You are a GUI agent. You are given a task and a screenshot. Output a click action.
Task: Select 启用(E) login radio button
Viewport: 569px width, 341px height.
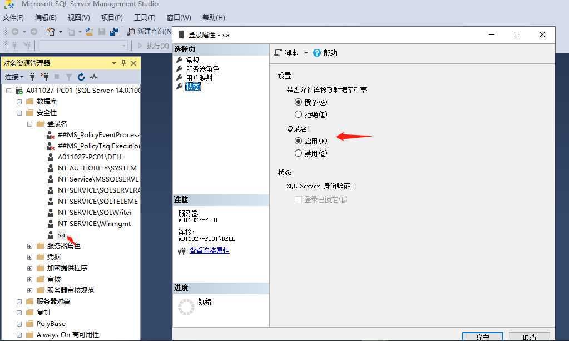click(298, 141)
